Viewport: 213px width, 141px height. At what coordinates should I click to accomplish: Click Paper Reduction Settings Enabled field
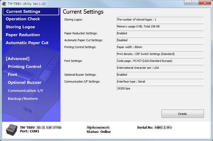(x=160, y=33)
